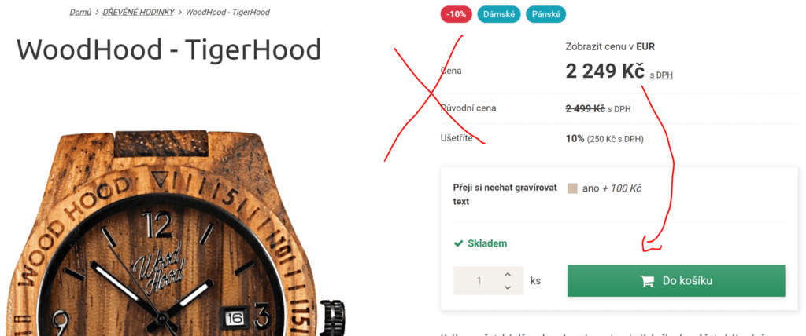The height and width of the screenshot is (336, 806).
Task: Select the 'ano + 100 Kč' label
Action: [612, 188]
